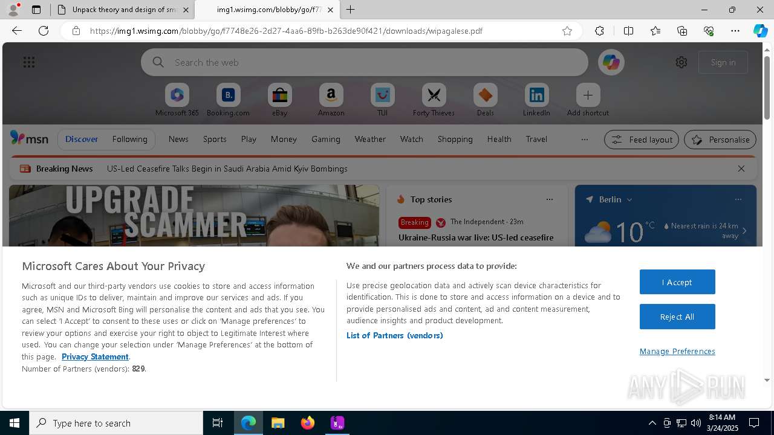Open Top stories card options ellipsis
Image resolution: width=774 pixels, height=435 pixels.
(x=549, y=199)
